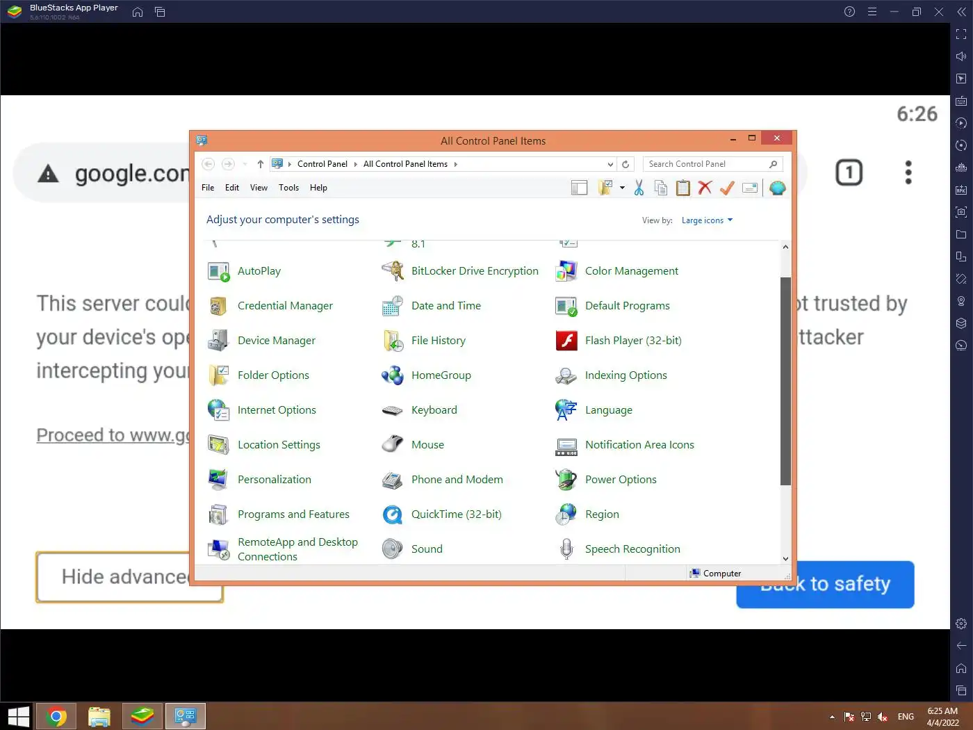Refresh the Control Panel address bar
973x730 pixels.
point(625,165)
